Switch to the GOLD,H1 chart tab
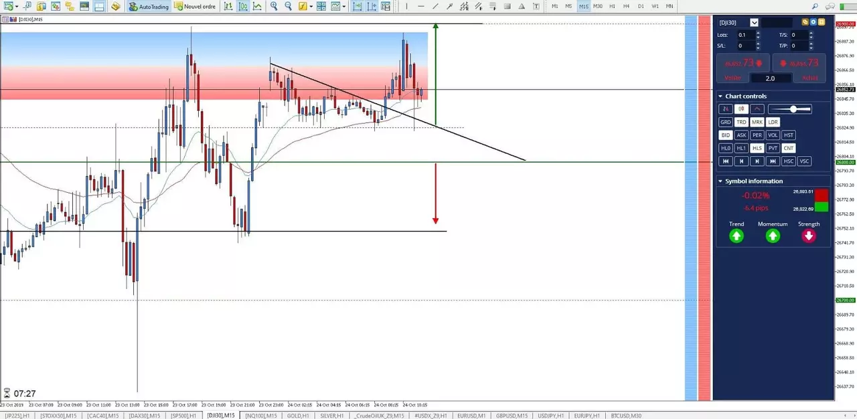The height and width of the screenshot is (419, 857). pyautogui.click(x=297, y=416)
